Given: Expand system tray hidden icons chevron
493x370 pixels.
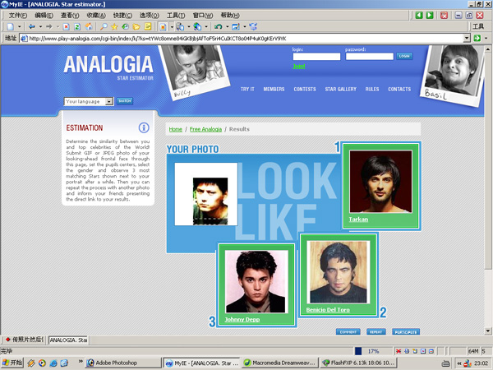Looking at the screenshot, I should [x=459, y=363].
